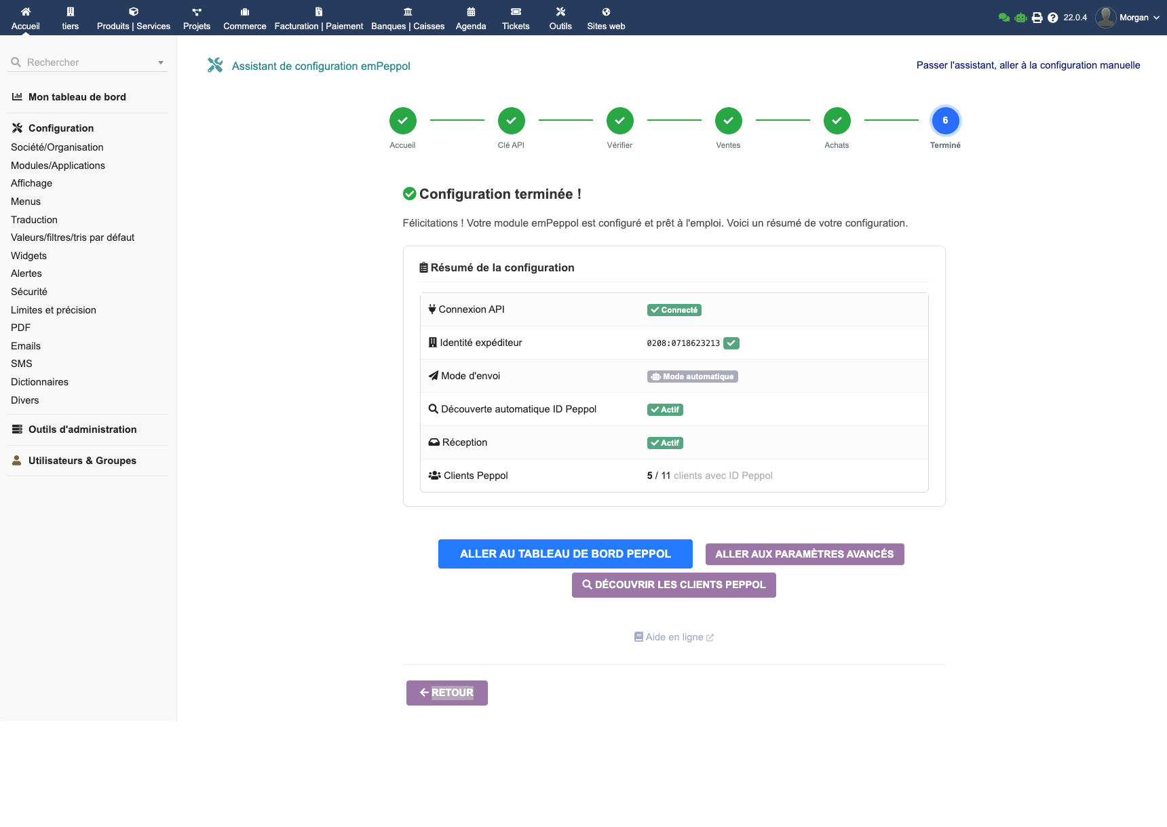Click the wrench icon beside Assistant de configuration
This screenshot has width=1167, height=827.
(215, 65)
